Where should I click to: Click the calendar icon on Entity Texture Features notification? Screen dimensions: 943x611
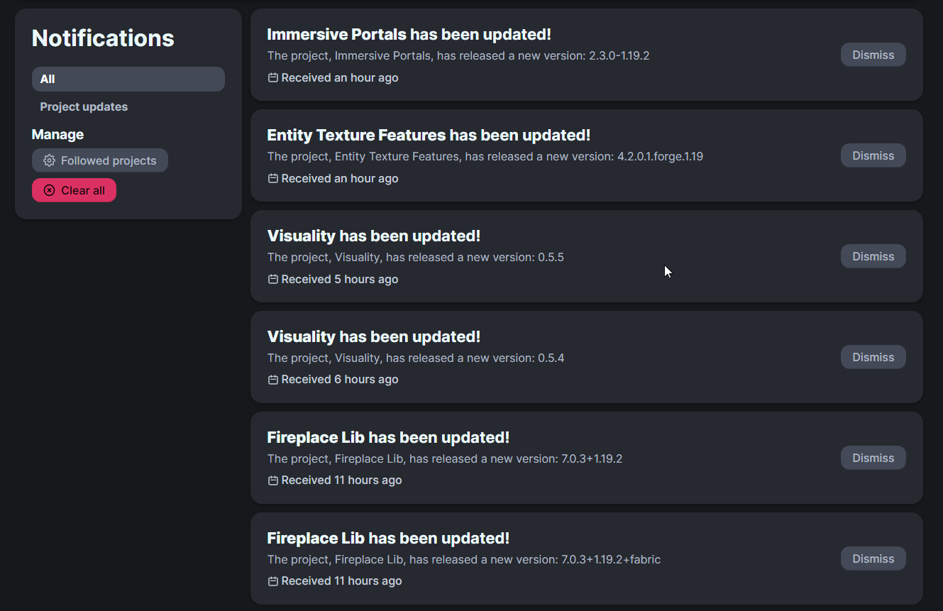pos(273,178)
